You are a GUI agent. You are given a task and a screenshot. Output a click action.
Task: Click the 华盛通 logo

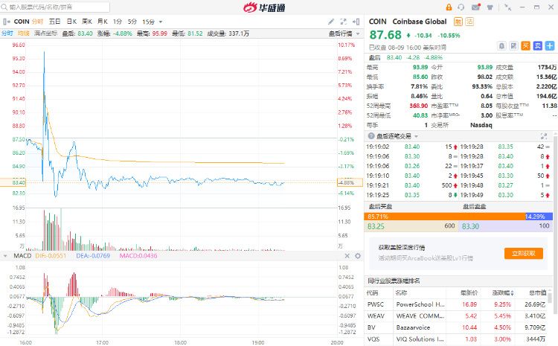pyautogui.click(x=264, y=7)
